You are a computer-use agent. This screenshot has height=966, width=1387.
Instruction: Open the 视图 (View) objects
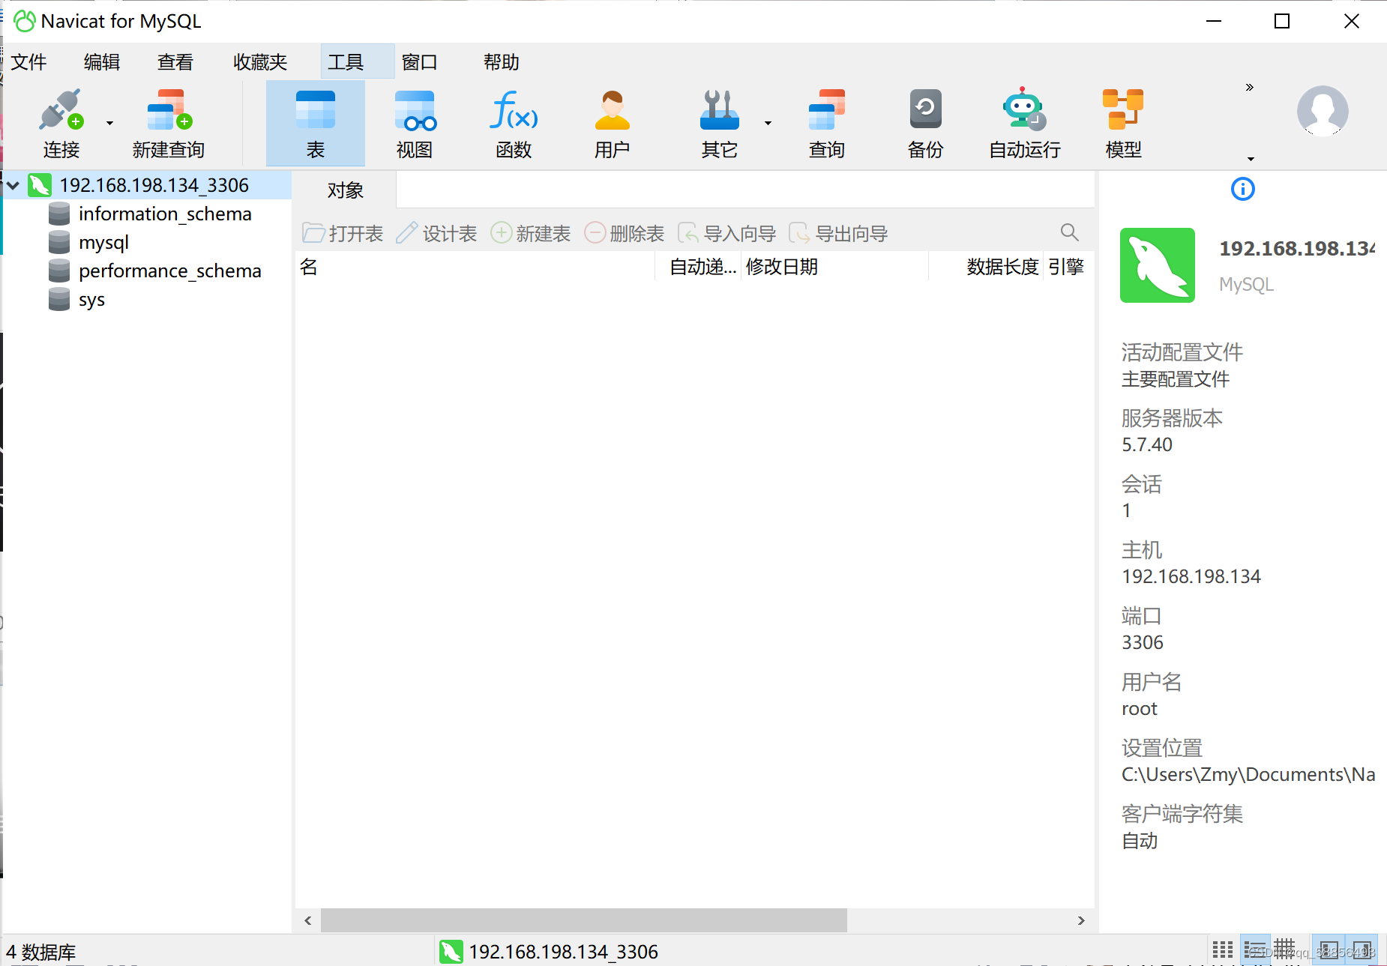415,124
